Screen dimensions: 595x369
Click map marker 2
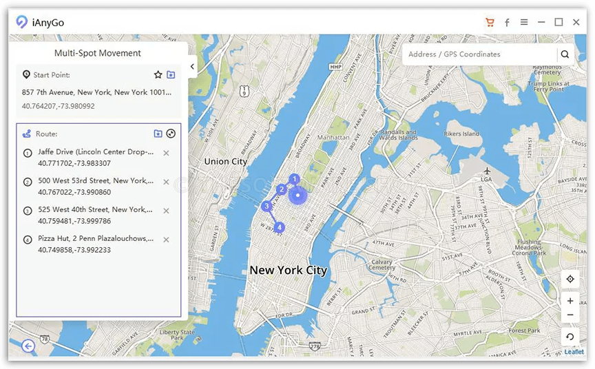click(282, 189)
